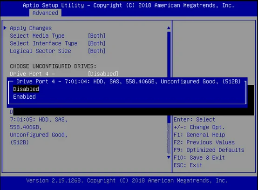Click the triangle arrow beside Apply Changes
This screenshot has height=190, width=258.
5,28
